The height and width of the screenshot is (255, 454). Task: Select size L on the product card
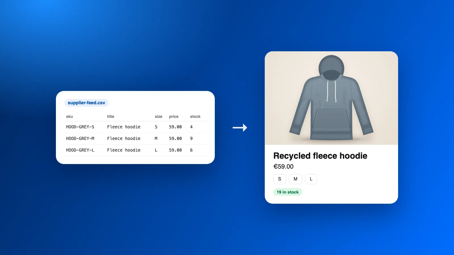coord(311,179)
